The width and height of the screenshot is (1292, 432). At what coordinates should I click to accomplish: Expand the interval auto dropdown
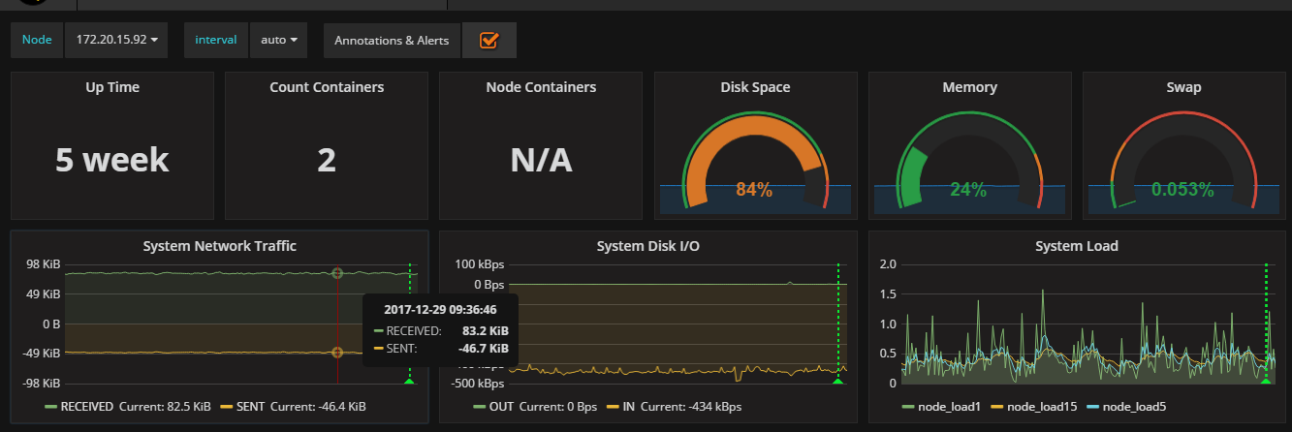coord(278,41)
